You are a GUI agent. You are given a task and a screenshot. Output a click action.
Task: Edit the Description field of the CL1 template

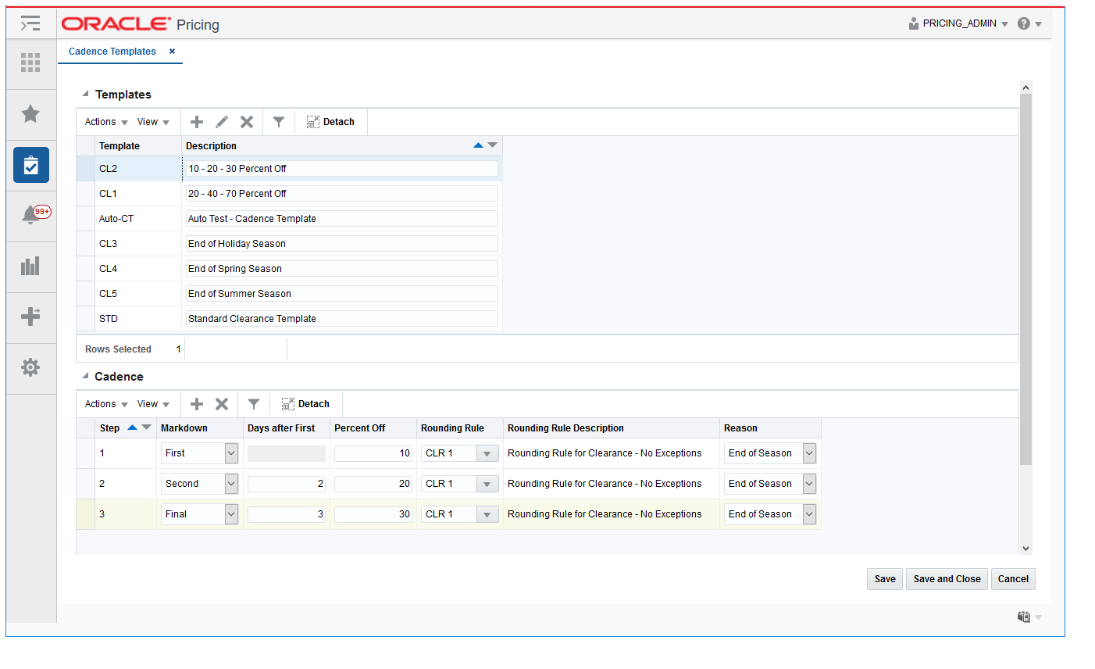tap(341, 193)
